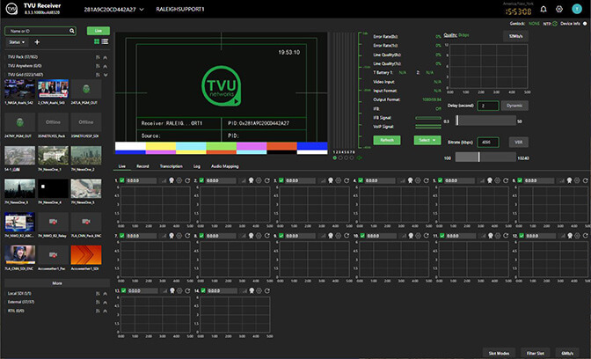Refresh slot 14
This screenshot has height=359, width=591.
tap(266, 290)
